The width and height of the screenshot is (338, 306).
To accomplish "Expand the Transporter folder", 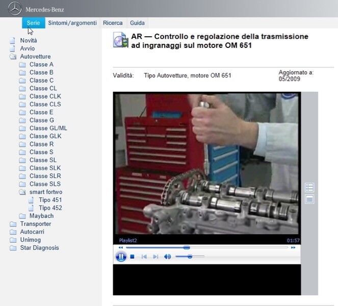I will [13, 224].
